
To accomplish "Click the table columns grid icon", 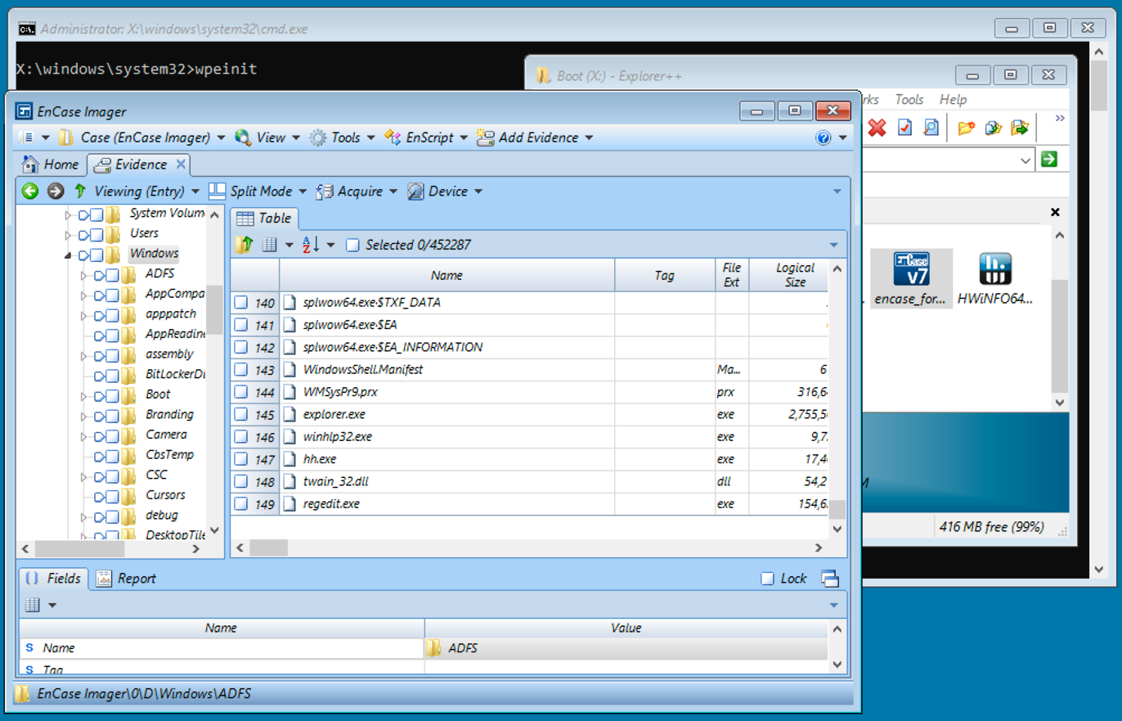I will coord(269,245).
